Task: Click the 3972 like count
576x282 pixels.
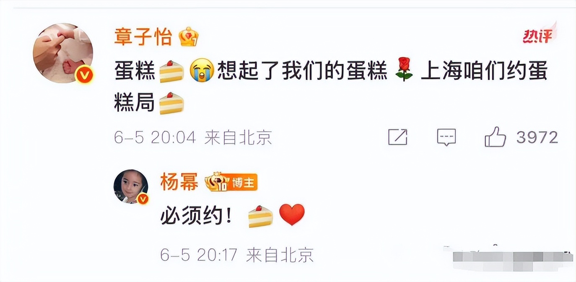Action: 537,137
